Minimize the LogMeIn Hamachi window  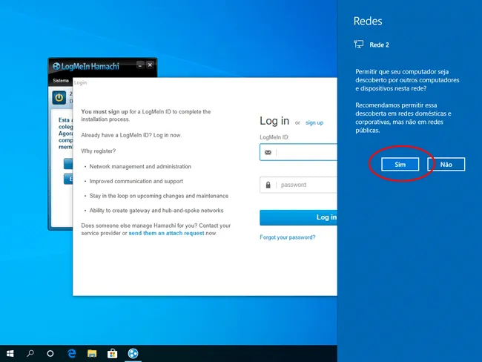click(x=139, y=65)
